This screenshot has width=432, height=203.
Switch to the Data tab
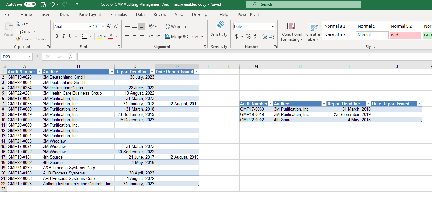pos(140,14)
